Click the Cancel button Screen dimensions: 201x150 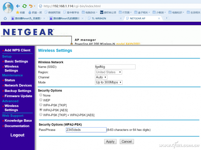coord(127,141)
